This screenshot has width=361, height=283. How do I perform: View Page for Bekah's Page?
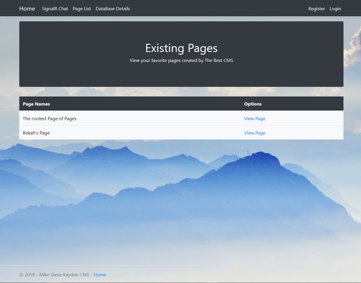click(255, 133)
